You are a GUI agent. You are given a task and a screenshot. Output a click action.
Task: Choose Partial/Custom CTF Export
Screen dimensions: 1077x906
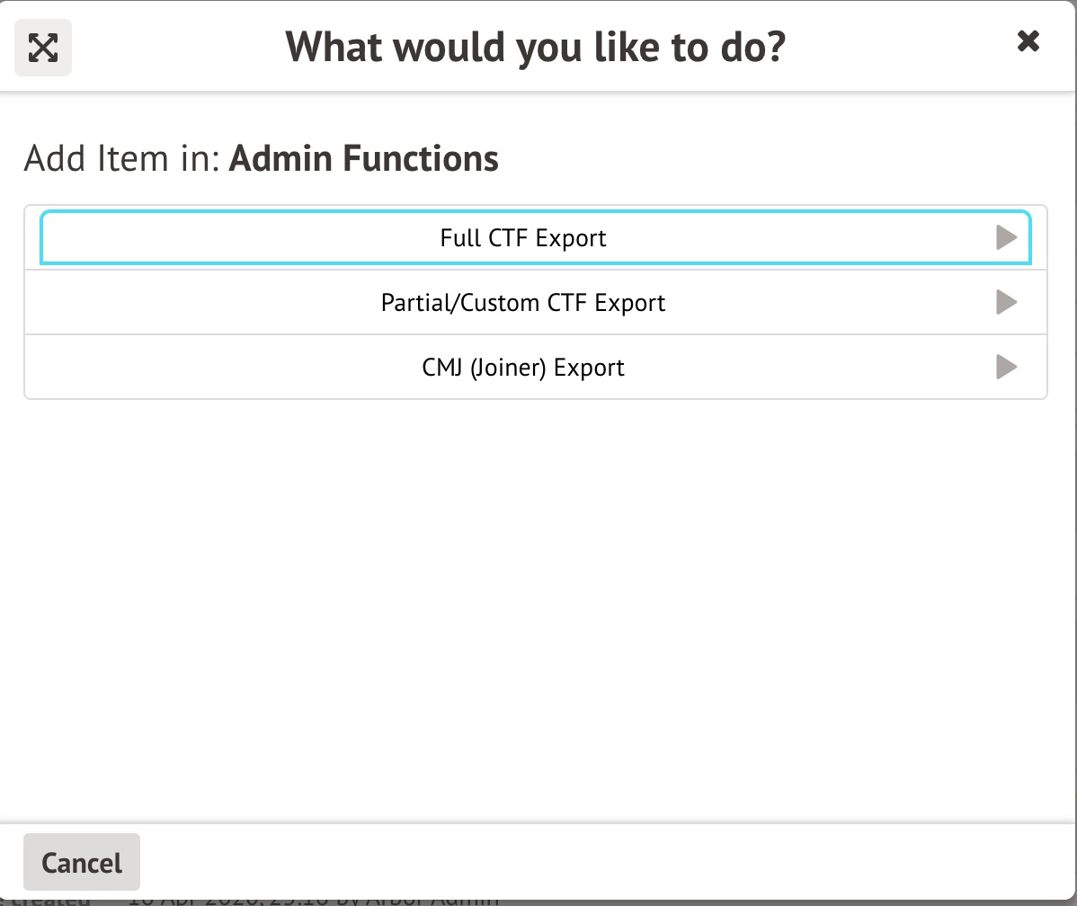pos(523,303)
